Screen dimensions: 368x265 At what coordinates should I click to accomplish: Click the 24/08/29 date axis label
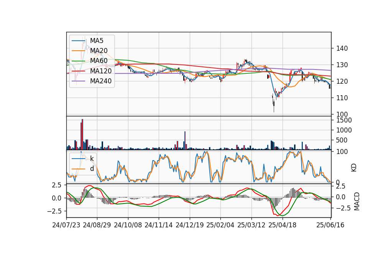point(97,225)
